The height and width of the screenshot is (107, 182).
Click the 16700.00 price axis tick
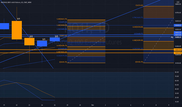178,13
